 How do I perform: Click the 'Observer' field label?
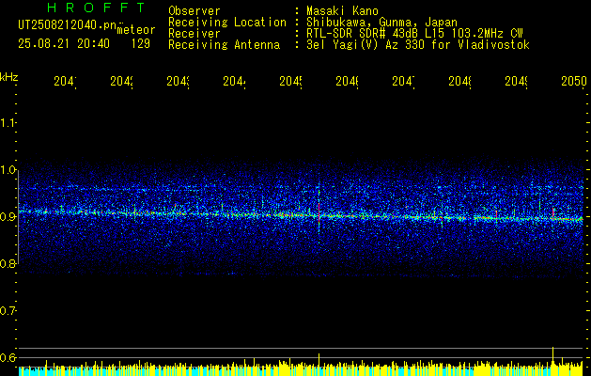[x=194, y=10]
